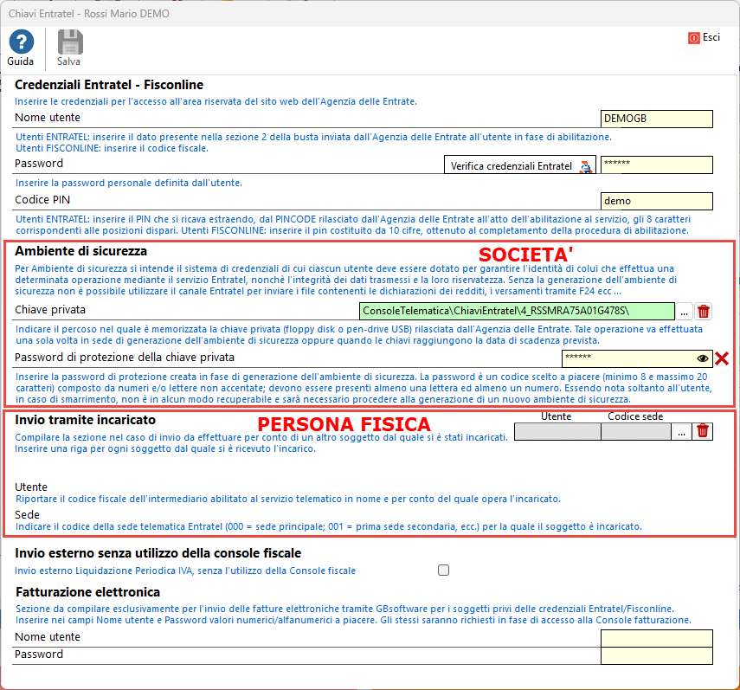740x690 pixels.
Task: Click the Nome utente field containing DEMOGB
Action: pyautogui.click(x=656, y=119)
